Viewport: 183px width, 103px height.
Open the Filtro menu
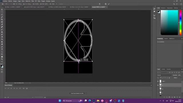click(33, 1)
